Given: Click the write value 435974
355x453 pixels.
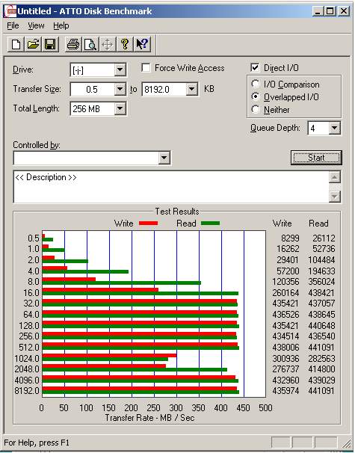Looking at the screenshot, I should tap(285, 391).
